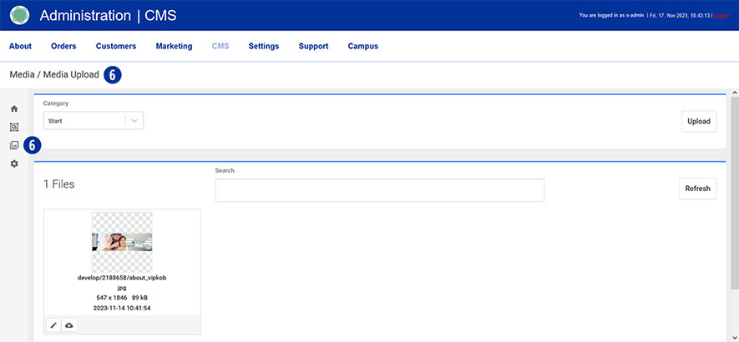739x342 pixels.
Task: Select the Marketing menu item
Action: coord(174,47)
